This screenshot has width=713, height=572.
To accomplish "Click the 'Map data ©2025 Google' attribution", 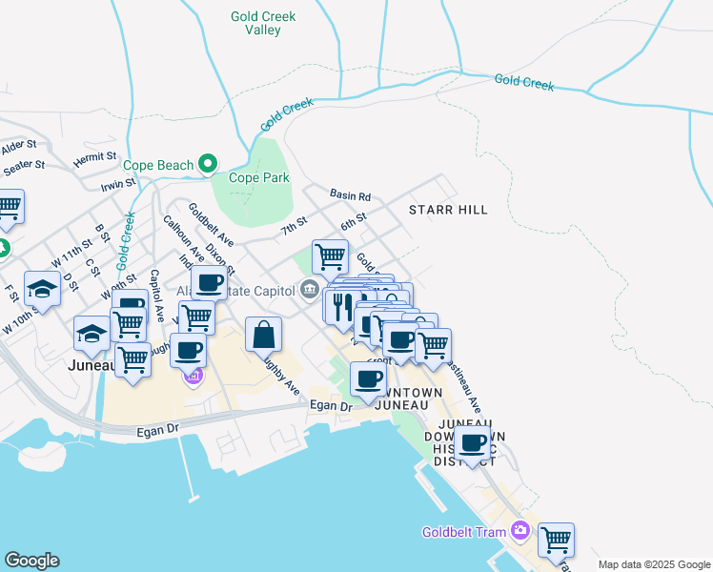I will pos(654,564).
